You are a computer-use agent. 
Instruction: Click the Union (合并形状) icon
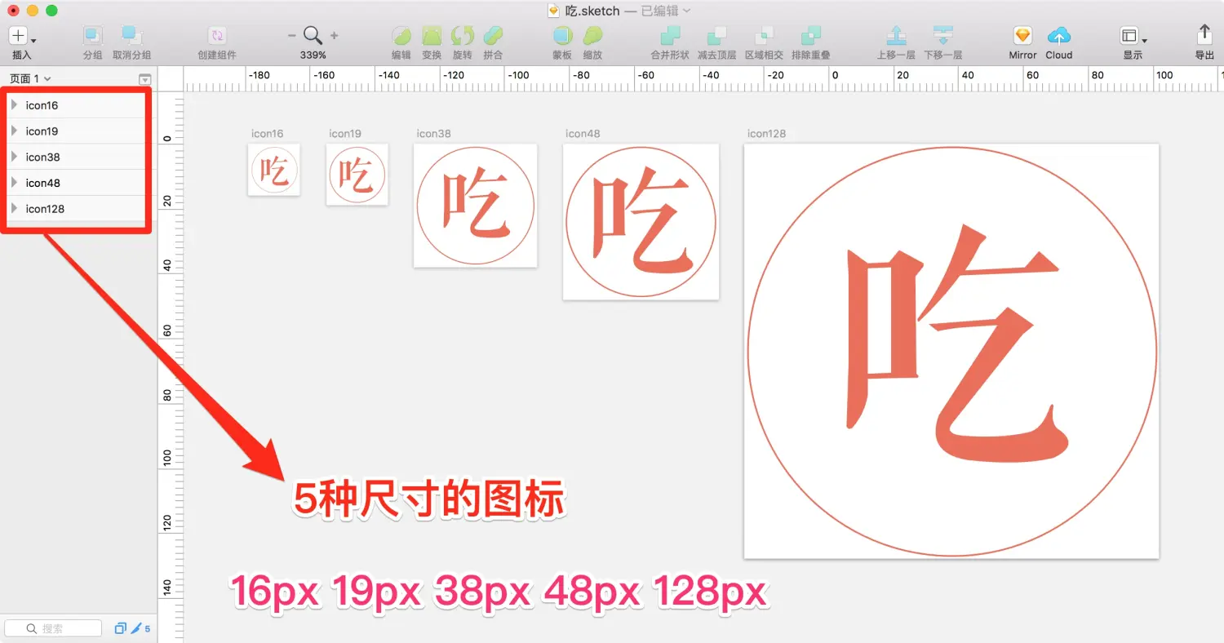click(x=670, y=36)
